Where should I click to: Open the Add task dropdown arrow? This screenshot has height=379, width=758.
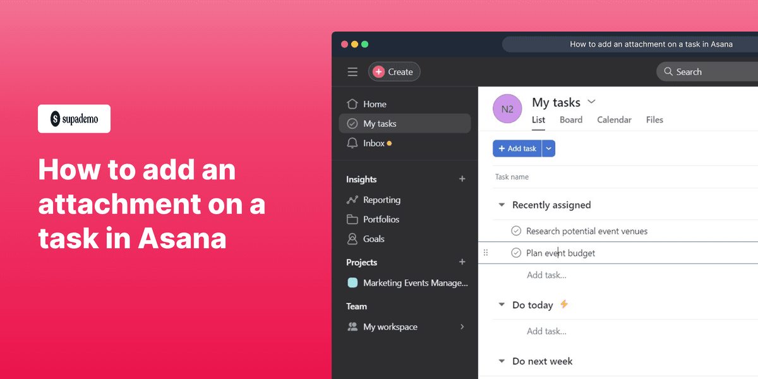click(548, 148)
